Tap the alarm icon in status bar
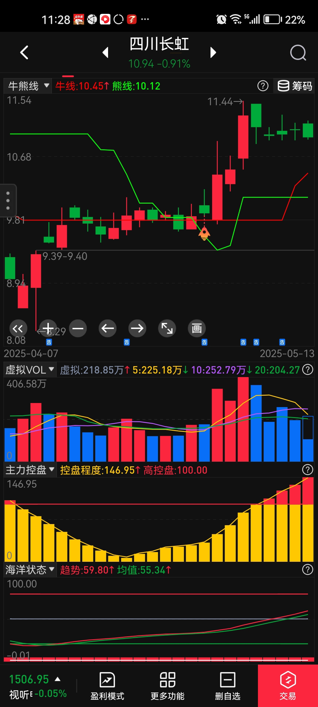318x707 pixels. click(x=221, y=19)
